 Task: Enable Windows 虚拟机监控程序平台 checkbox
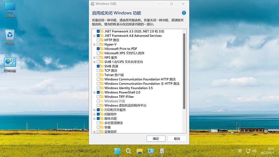click(x=98, y=105)
